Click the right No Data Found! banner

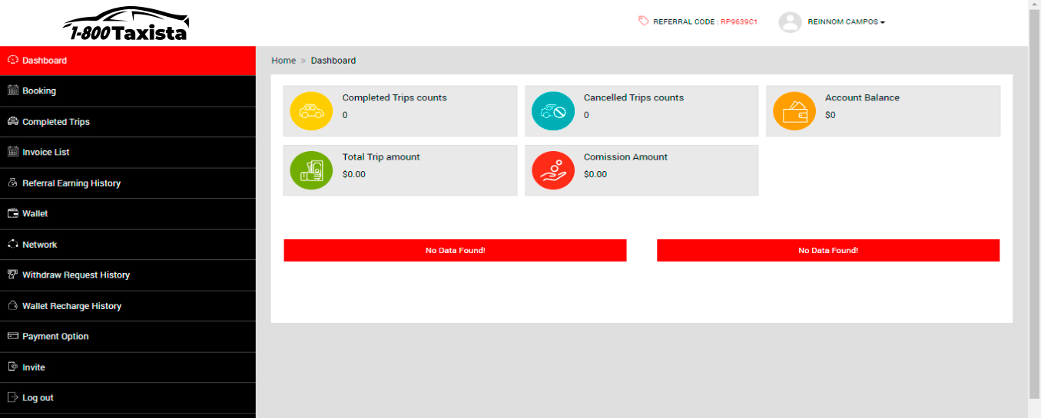[828, 250]
